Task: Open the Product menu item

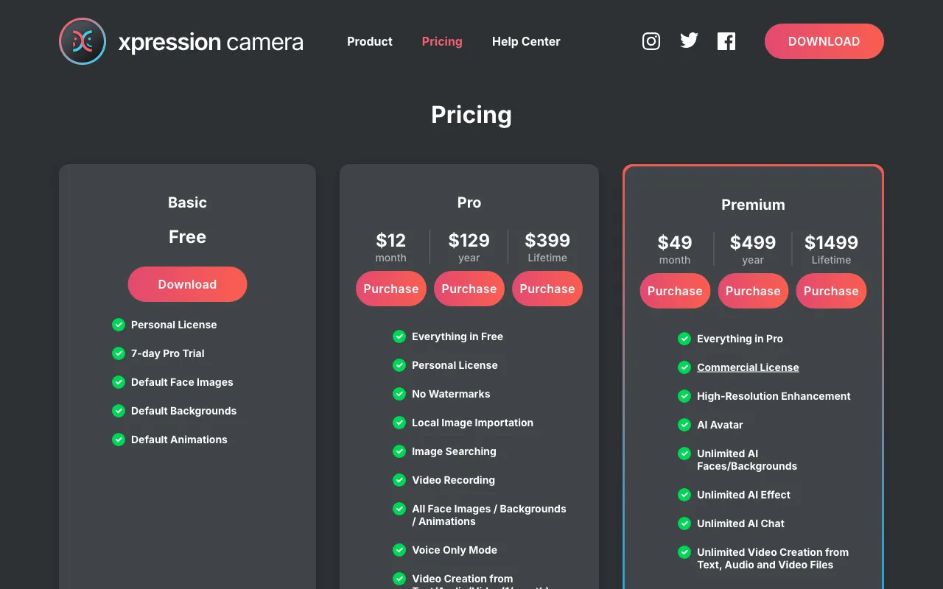Action: [x=370, y=41]
